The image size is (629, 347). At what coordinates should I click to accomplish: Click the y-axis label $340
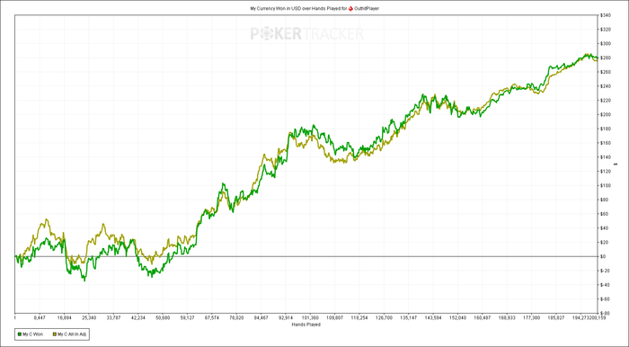606,15
